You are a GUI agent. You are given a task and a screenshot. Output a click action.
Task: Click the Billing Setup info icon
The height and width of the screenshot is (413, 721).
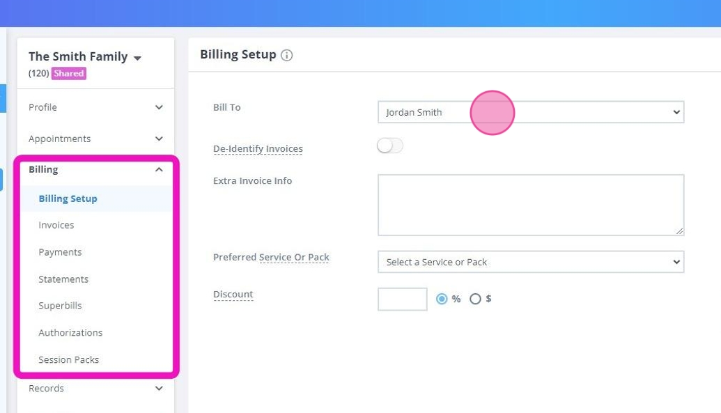pos(286,56)
